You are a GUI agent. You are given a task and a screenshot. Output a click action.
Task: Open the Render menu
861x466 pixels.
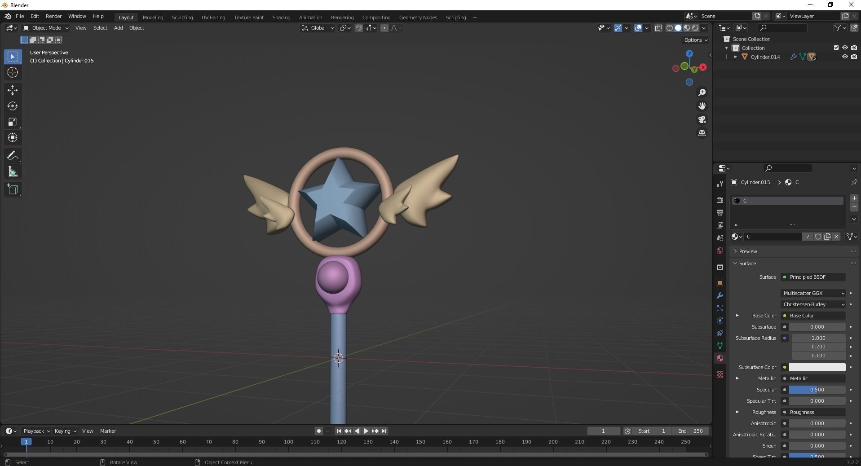tap(53, 16)
